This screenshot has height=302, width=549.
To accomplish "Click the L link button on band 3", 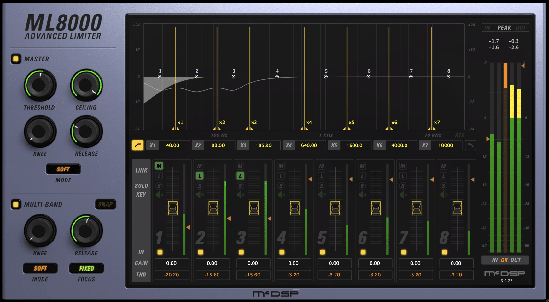I will pos(240,176).
